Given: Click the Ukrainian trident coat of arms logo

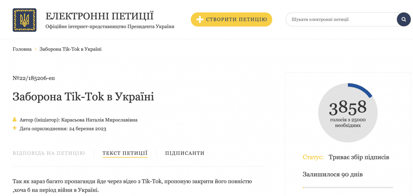Looking at the screenshot, I should tap(24, 20).
